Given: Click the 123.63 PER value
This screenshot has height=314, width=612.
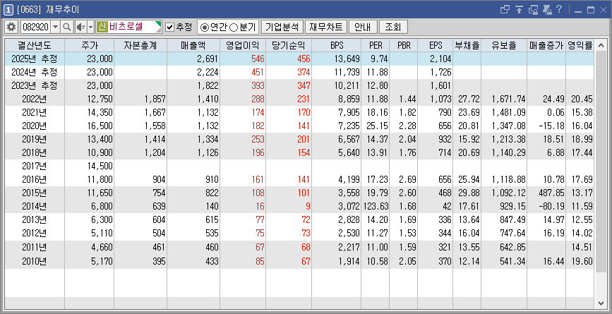Looking at the screenshot, I should click(376, 206).
